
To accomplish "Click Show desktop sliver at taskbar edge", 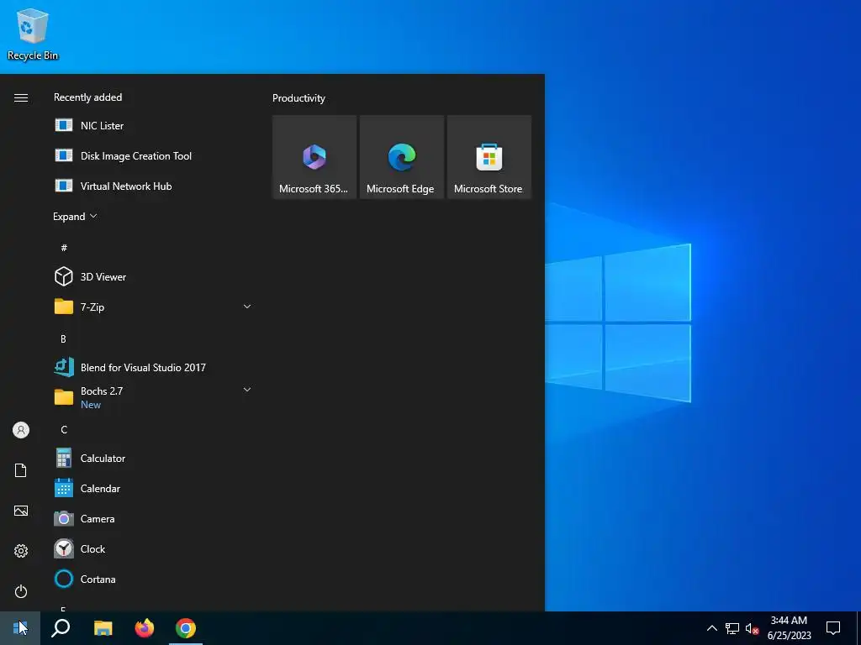I will point(858,628).
